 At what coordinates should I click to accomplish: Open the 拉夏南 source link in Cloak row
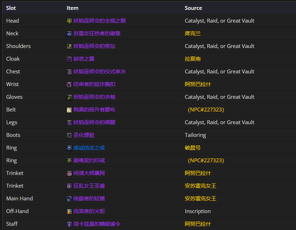click(x=193, y=59)
